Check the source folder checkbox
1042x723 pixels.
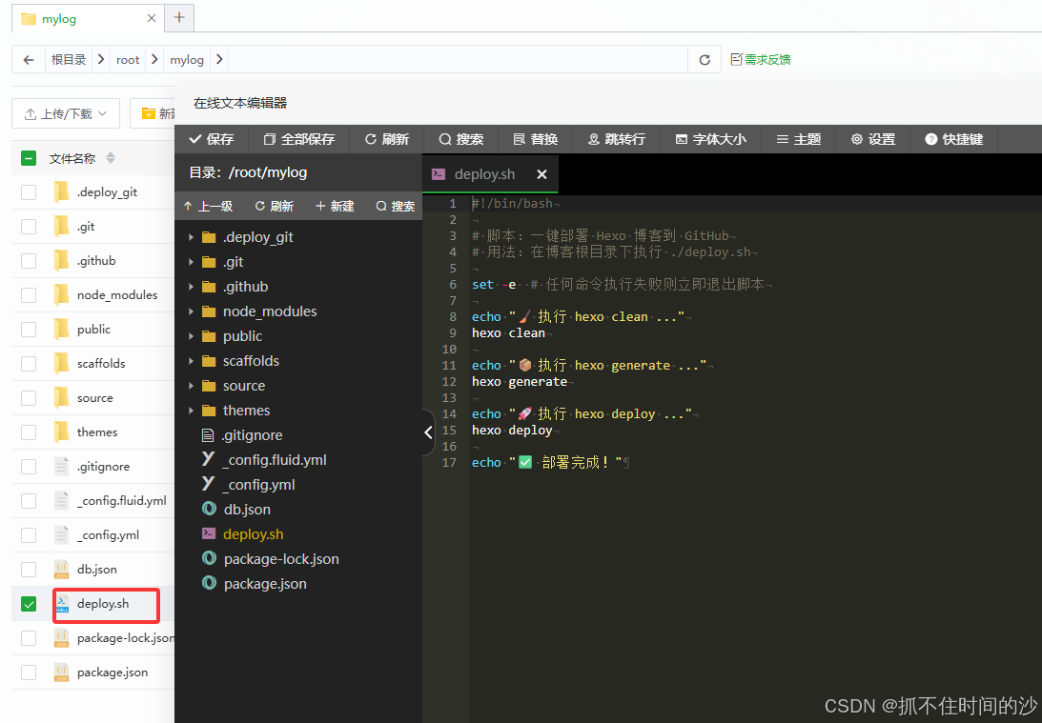coord(29,397)
